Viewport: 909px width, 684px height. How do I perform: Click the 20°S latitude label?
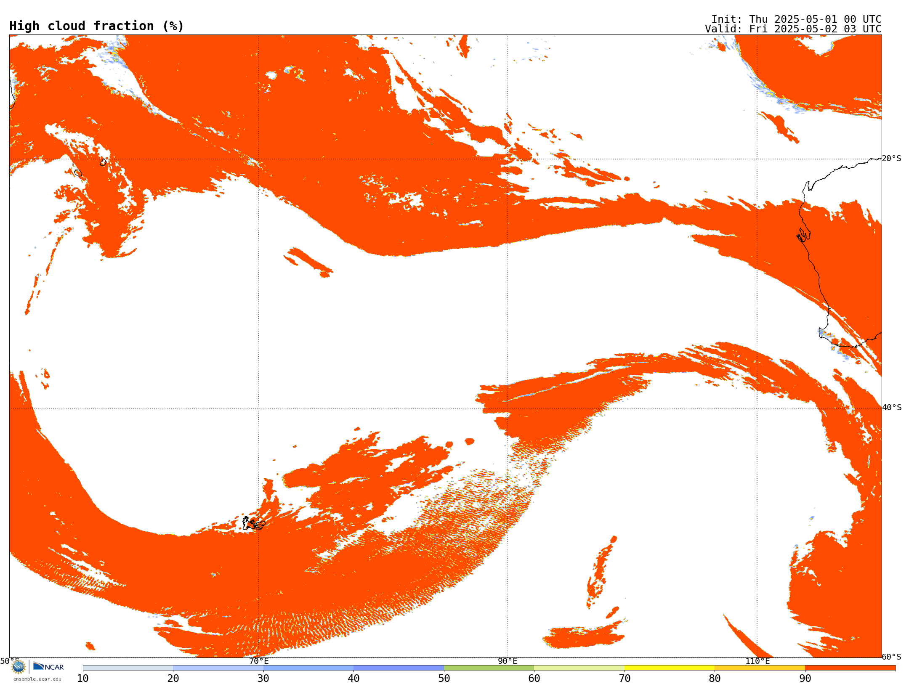pyautogui.click(x=892, y=159)
